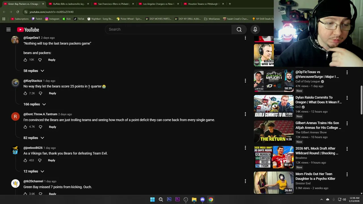The width and height of the screenshot is (363, 204).
Task: Open the DGF MOVIES PART2 bookmark folder
Action: [x=158, y=19]
